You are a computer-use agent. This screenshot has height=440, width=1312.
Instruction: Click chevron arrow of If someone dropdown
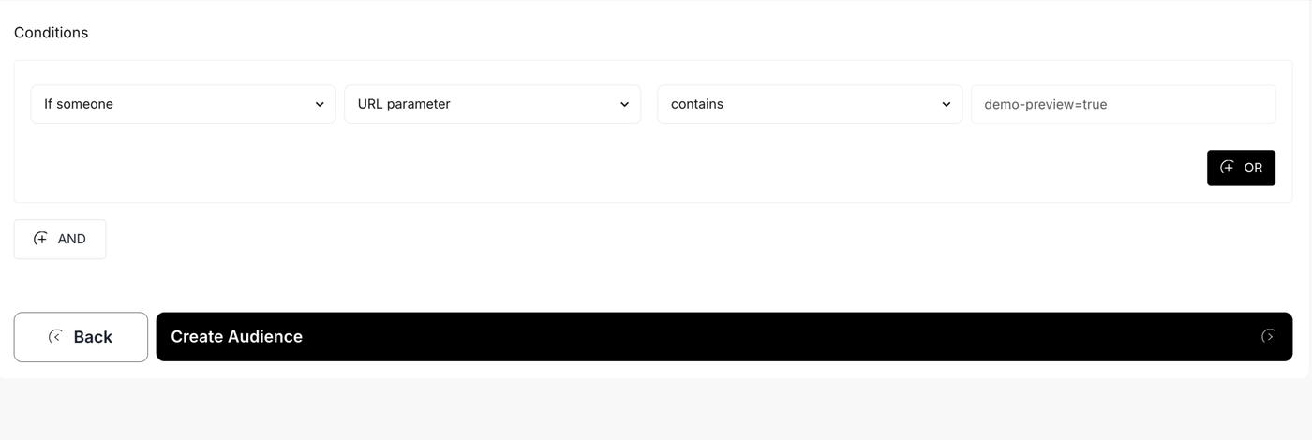pyautogui.click(x=320, y=104)
